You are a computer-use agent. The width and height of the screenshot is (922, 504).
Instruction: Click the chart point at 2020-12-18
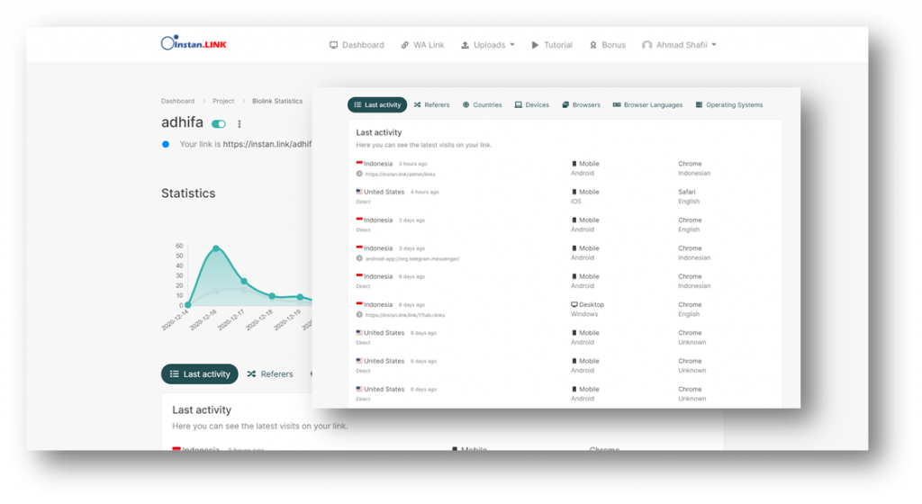(272, 296)
